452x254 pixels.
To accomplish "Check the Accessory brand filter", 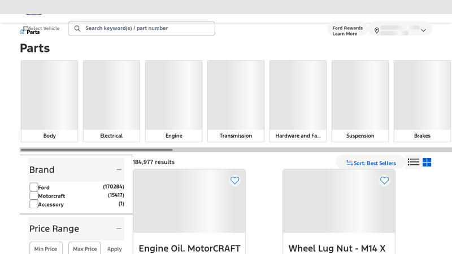I will pos(34,204).
